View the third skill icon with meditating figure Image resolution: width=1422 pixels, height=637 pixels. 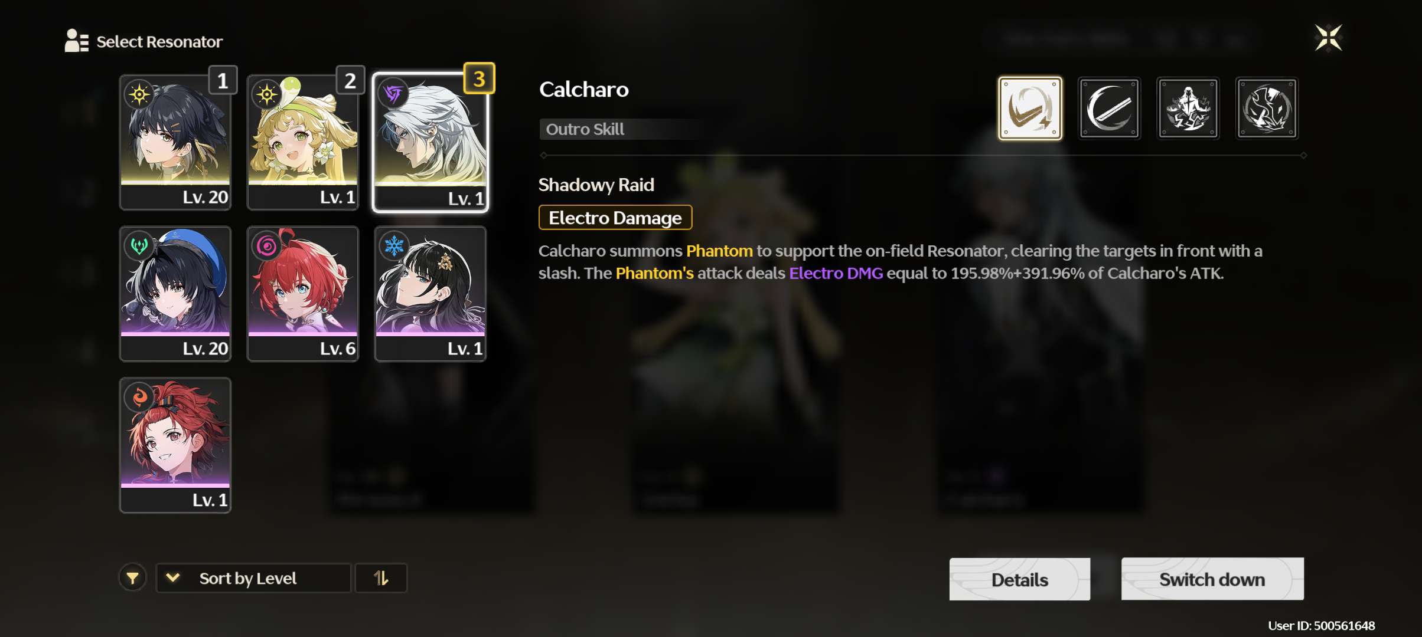pos(1188,108)
